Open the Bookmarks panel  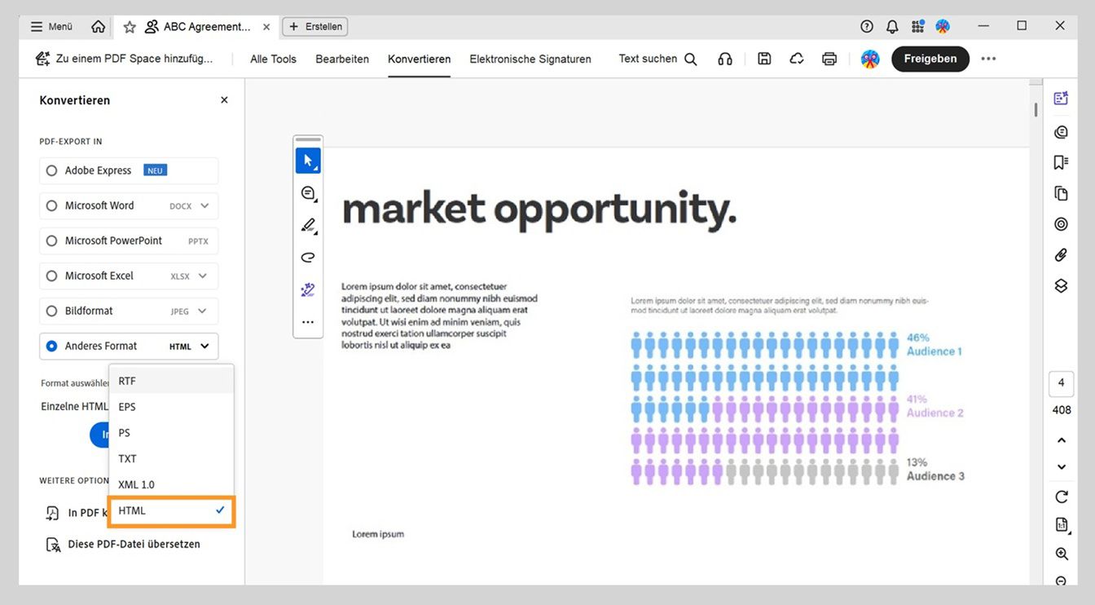(1061, 162)
